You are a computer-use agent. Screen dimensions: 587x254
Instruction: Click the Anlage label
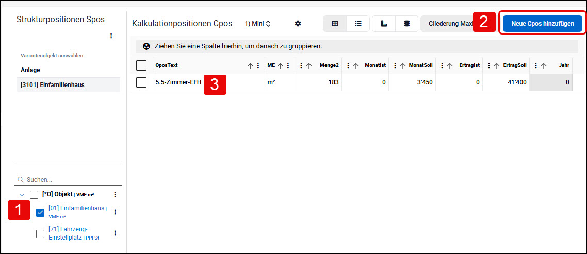[x=30, y=70]
